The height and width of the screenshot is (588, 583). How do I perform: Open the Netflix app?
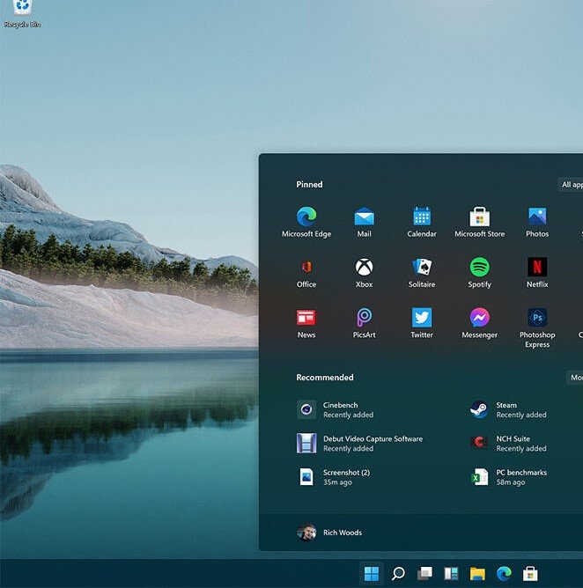537,273
